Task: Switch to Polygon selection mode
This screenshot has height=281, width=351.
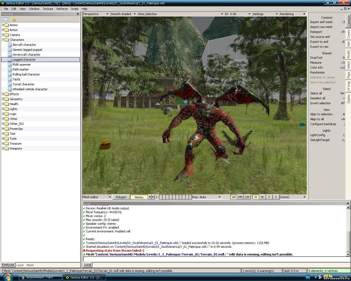Action: 121,197
